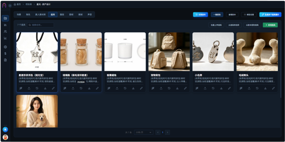
Task: Edit the 星星形状吊坠 prop with pencil icon
Action: [x=53, y=88]
